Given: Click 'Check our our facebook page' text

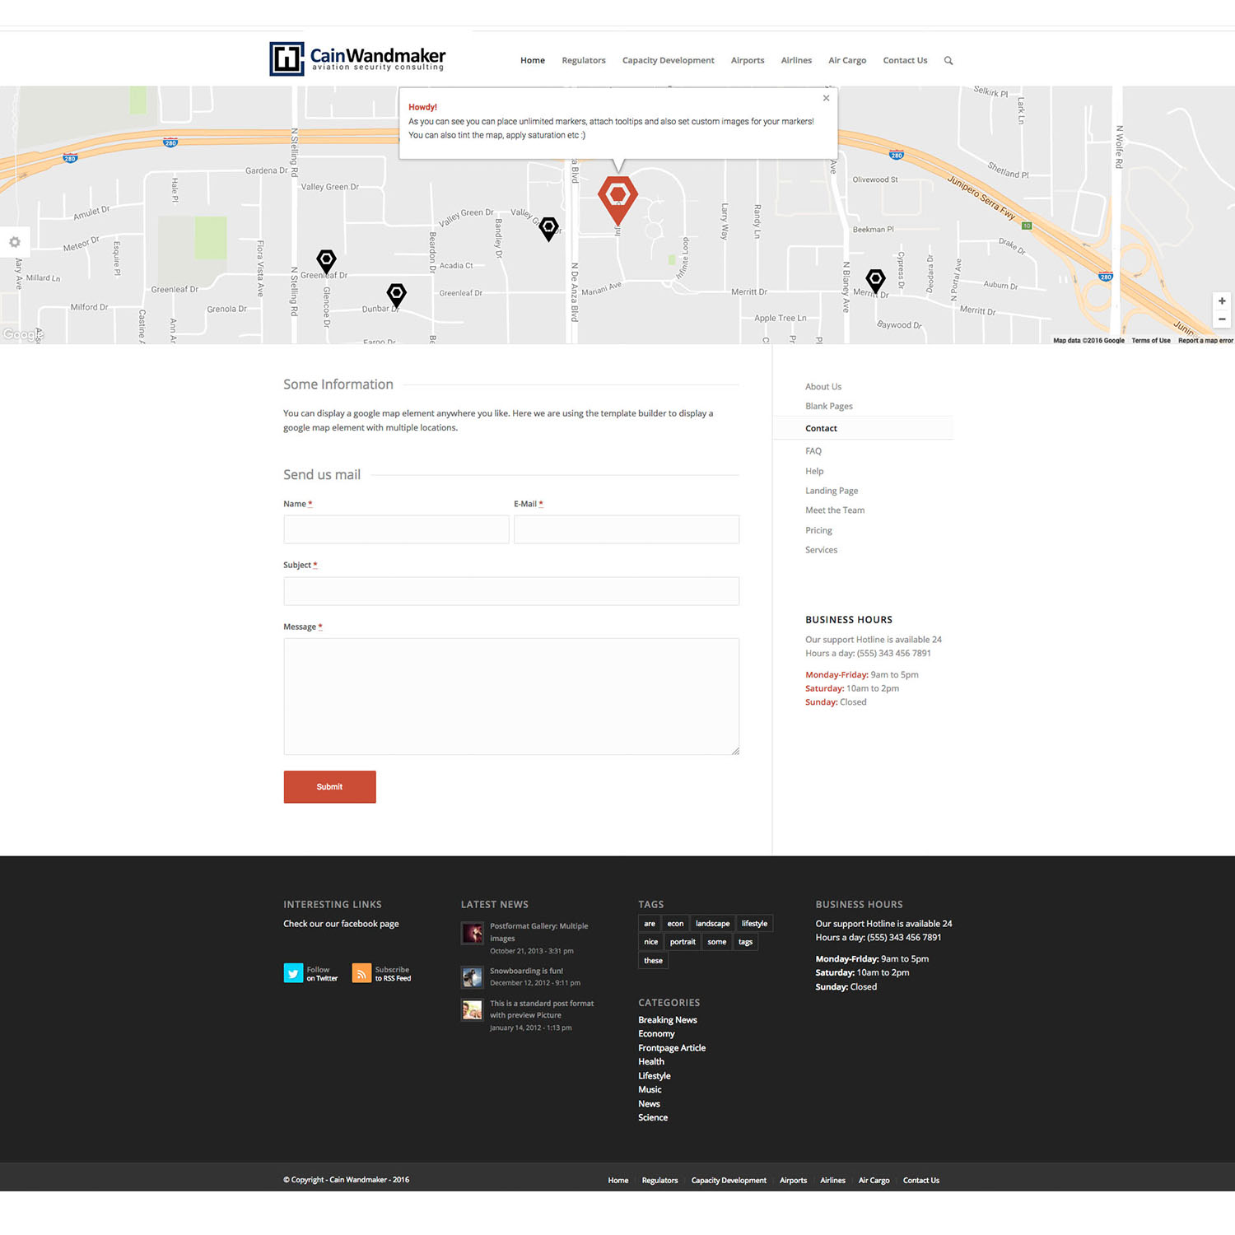Looking at the screenshot, I should (x=341, y=924).
